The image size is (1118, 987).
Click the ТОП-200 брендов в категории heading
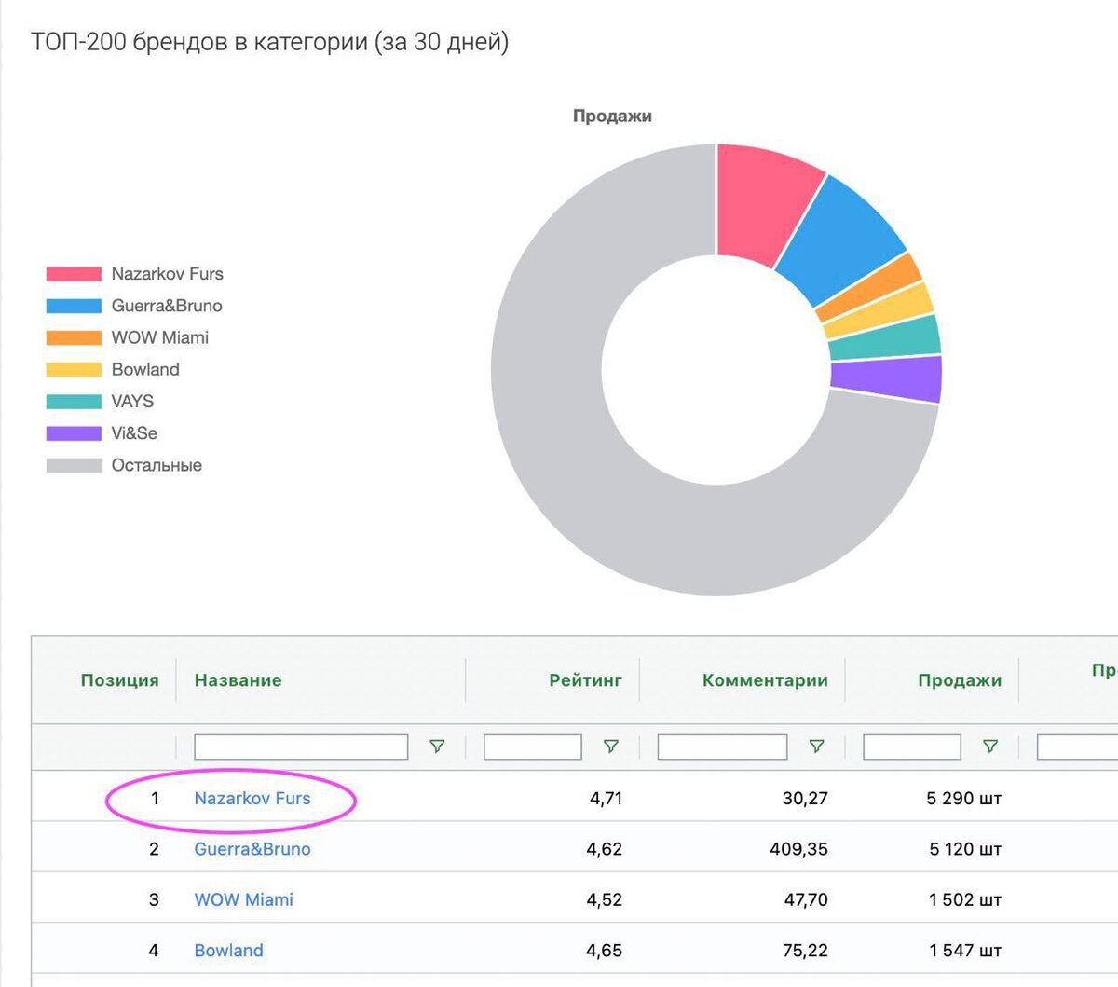point(270,42)
